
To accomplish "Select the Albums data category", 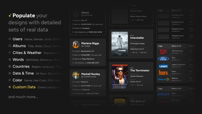I will [19, 46].
